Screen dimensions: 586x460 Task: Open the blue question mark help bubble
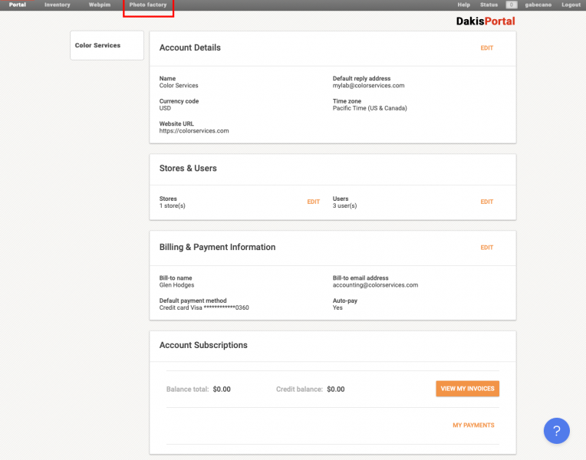556,431
